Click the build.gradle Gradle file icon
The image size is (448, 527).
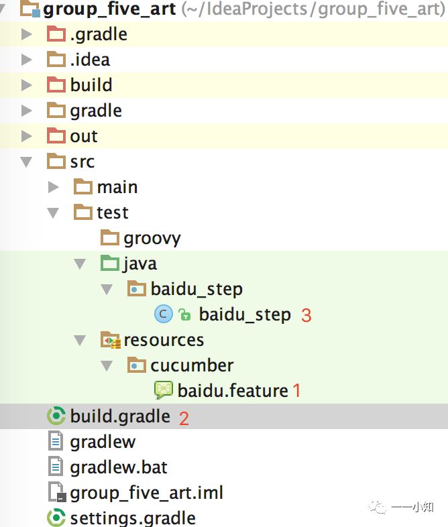pos(56,416)
